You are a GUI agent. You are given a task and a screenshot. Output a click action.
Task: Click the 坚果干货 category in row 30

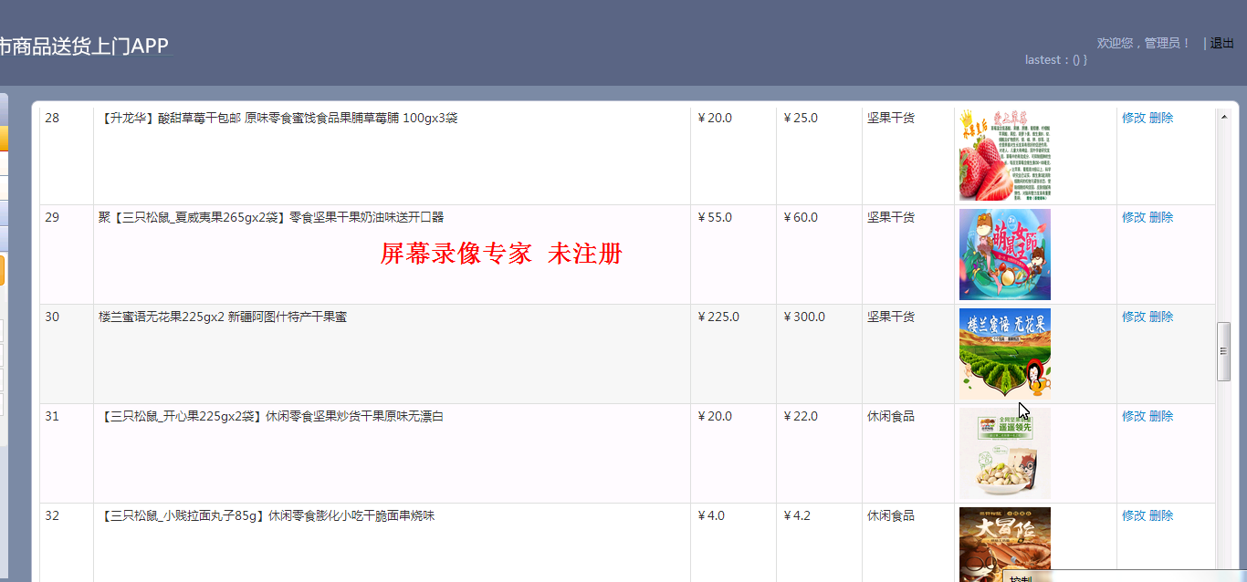[891, 317]
